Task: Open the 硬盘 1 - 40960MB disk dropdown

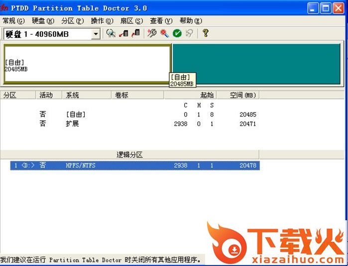Action: [96, 34]
